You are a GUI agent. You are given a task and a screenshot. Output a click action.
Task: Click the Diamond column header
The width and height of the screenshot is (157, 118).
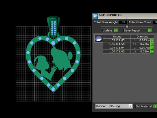tap(142, 37)
